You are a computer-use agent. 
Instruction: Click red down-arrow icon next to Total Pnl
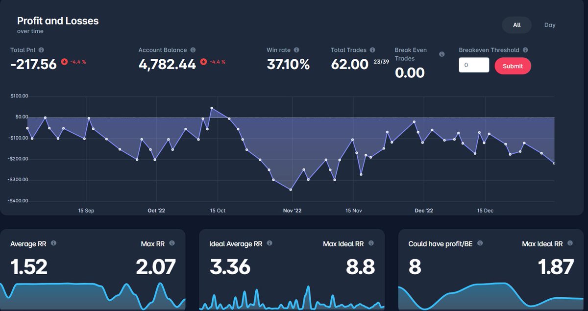point(64,62)
